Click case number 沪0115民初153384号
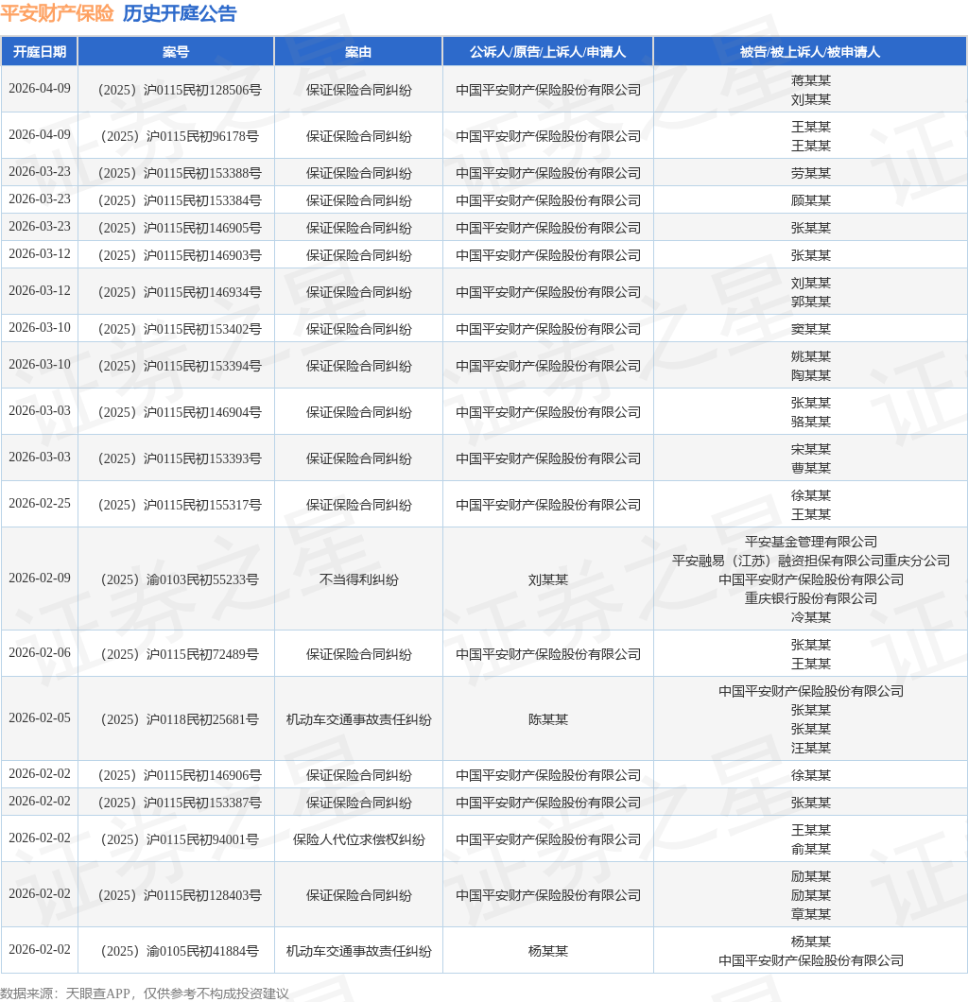The height and width of the screenshot is (1002, 968). pyautogui.click(x=180, y=200)
